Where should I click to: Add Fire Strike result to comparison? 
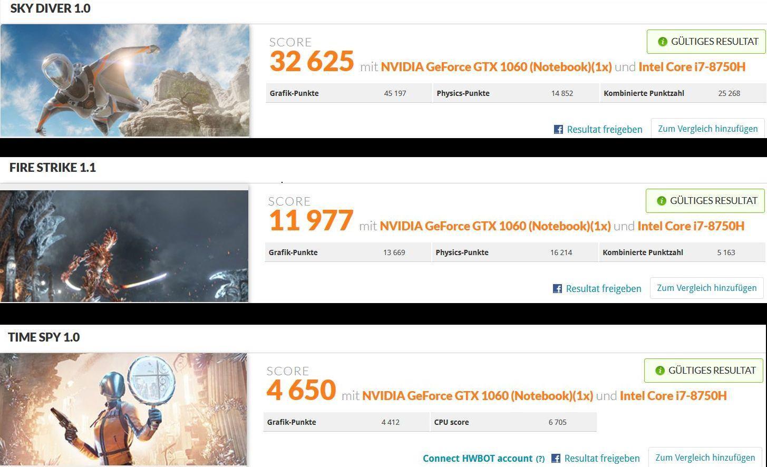(x=707, y=288)
